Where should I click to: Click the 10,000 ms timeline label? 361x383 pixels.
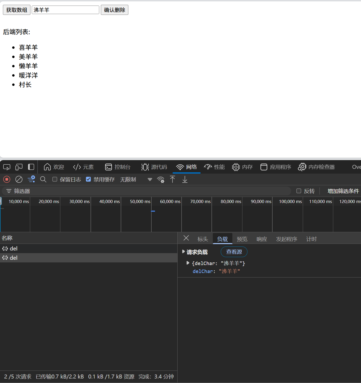coord(19,201)
